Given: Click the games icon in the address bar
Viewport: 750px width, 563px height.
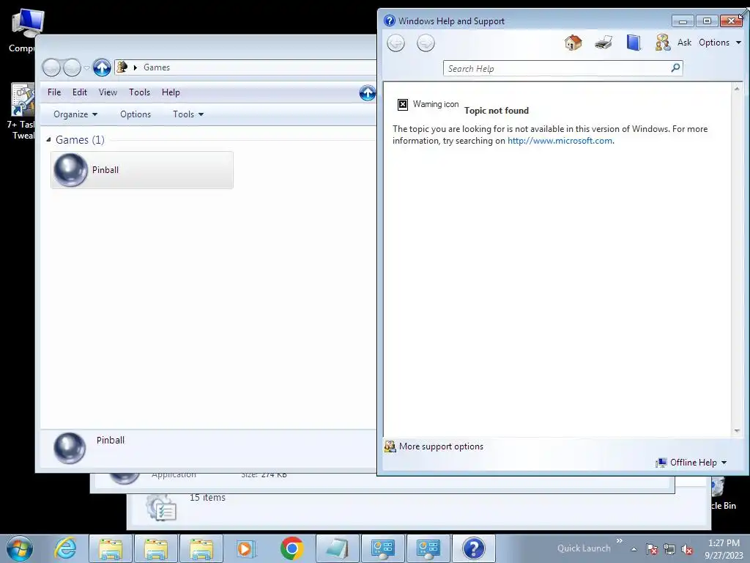Looking at the screenshot, I should click(x=122, y=67).
